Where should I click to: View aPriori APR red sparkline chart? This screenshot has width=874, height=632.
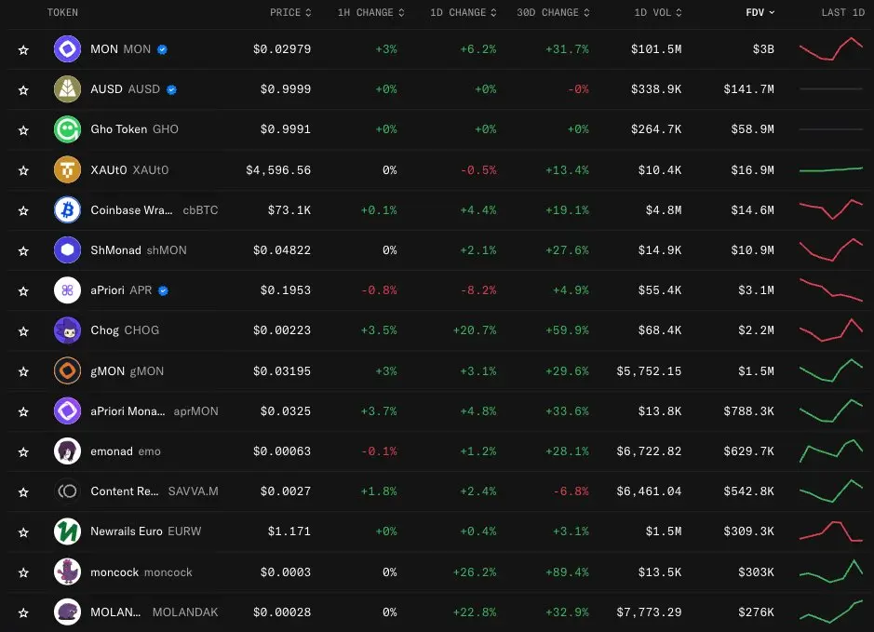click(x=831, y=289)
